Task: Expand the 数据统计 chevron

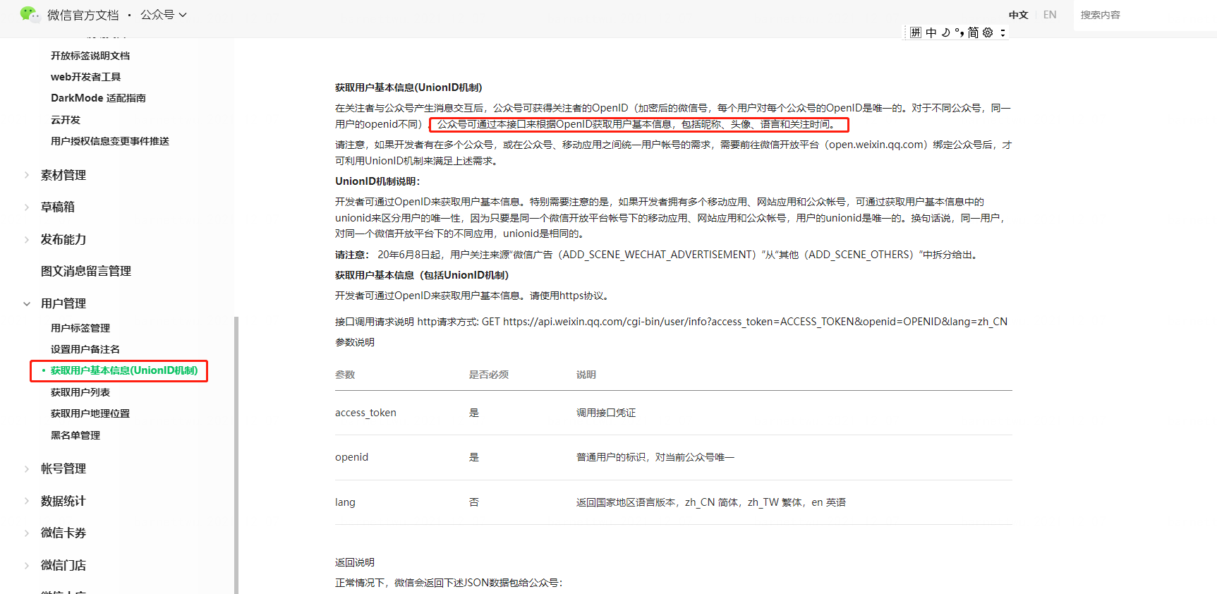Action: (x=27, y=501)
